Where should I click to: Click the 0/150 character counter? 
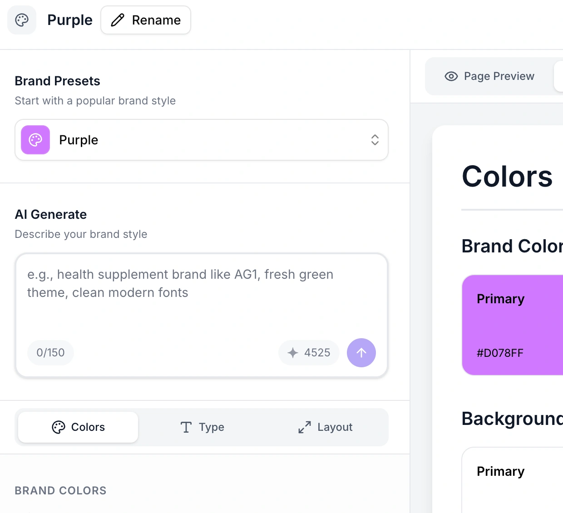tap(50, 353)
